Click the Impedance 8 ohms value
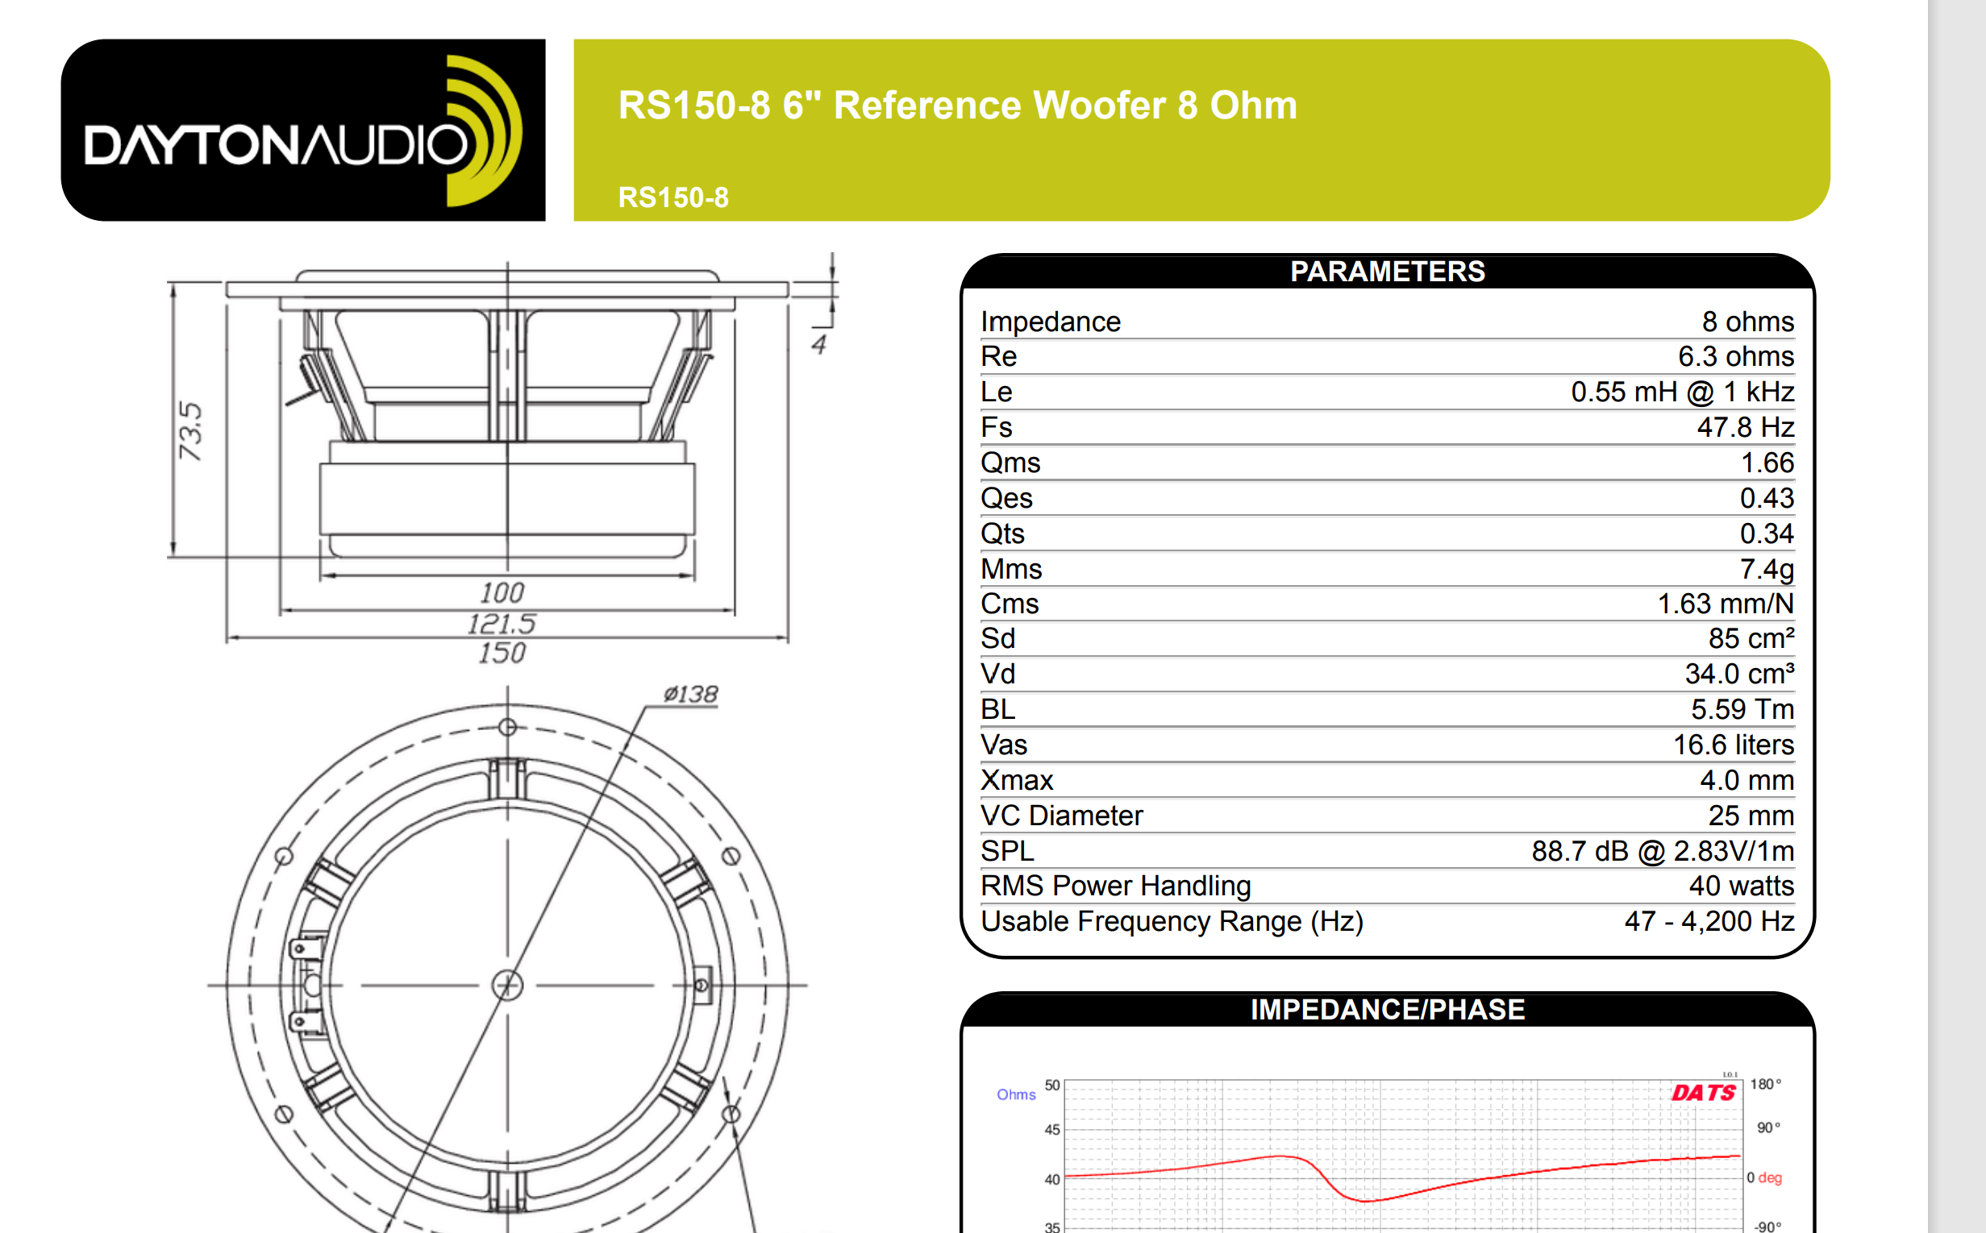 tap(1747, 322)
